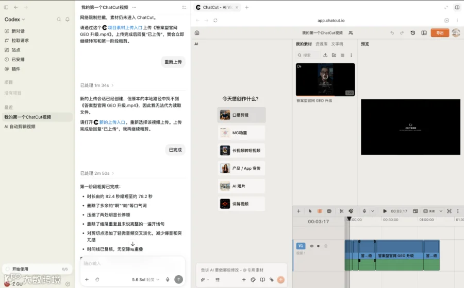Choose the 长视频转短视频 template
The image size is (464, 288).
(241, 151)
